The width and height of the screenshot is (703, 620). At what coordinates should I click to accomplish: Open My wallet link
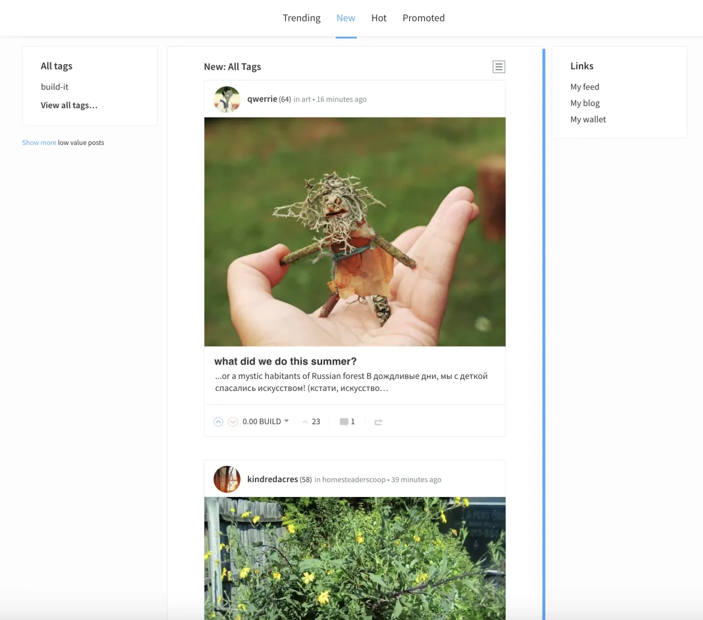[588, 119]
